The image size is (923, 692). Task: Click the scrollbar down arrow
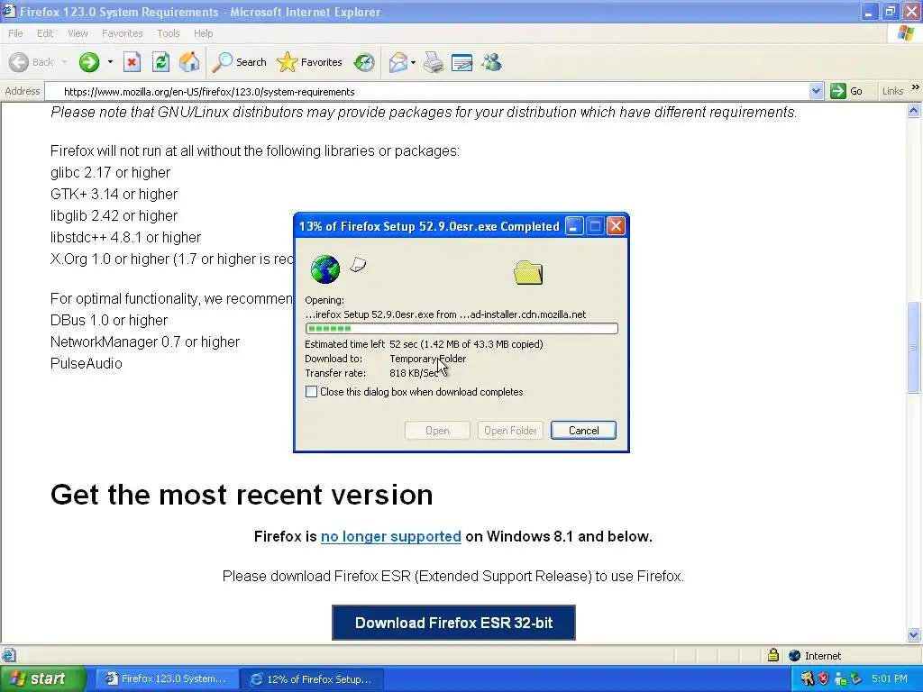(x=914, y=634)
